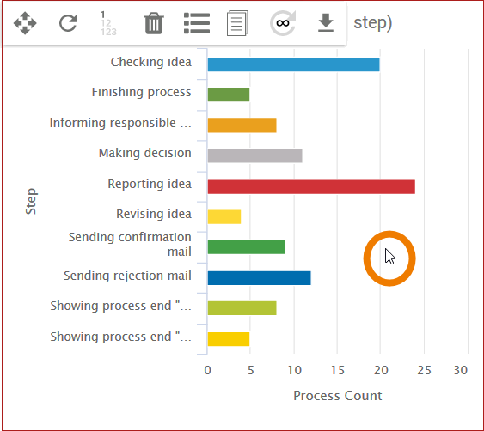Screen dimensions: 484x431
Task: Select the blue Checking idea bar
Action: pos(293,64)
